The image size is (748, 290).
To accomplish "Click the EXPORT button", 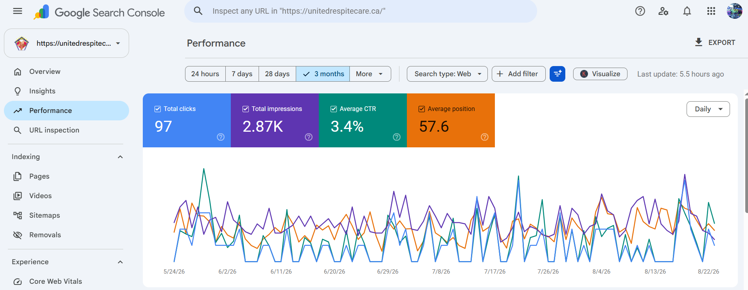I will 715,42.
